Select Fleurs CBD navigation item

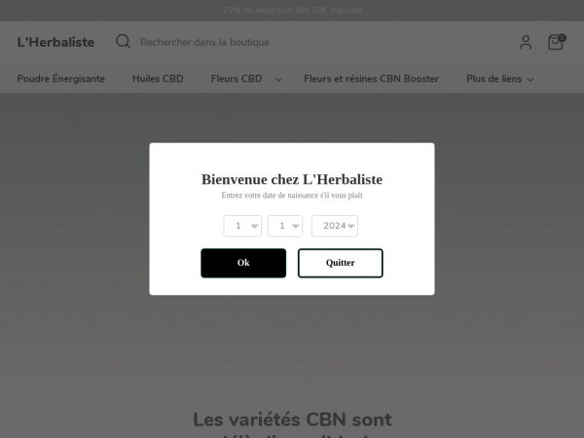coord(237,79)
